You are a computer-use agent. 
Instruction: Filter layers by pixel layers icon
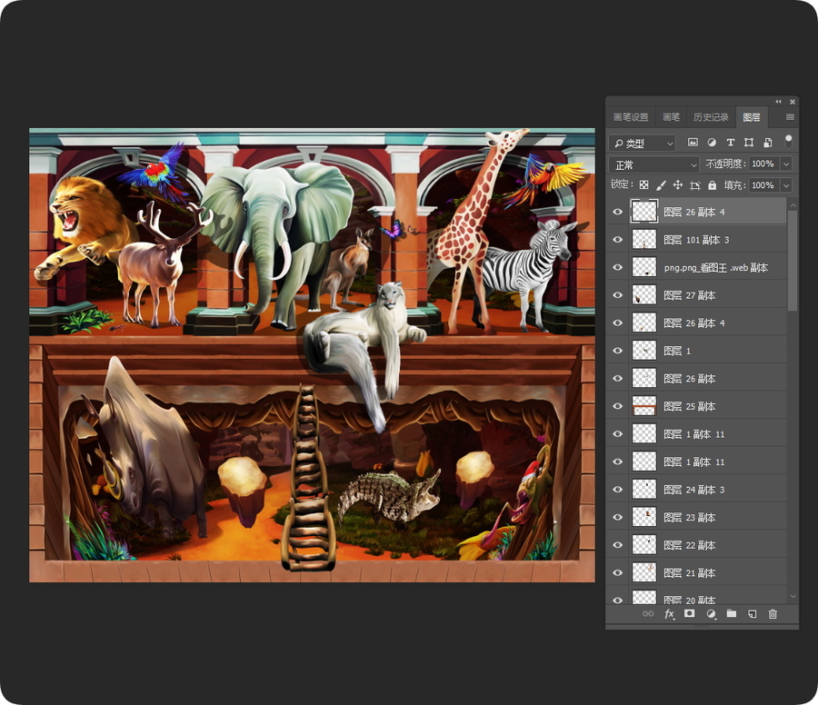[x=693, y=143]
